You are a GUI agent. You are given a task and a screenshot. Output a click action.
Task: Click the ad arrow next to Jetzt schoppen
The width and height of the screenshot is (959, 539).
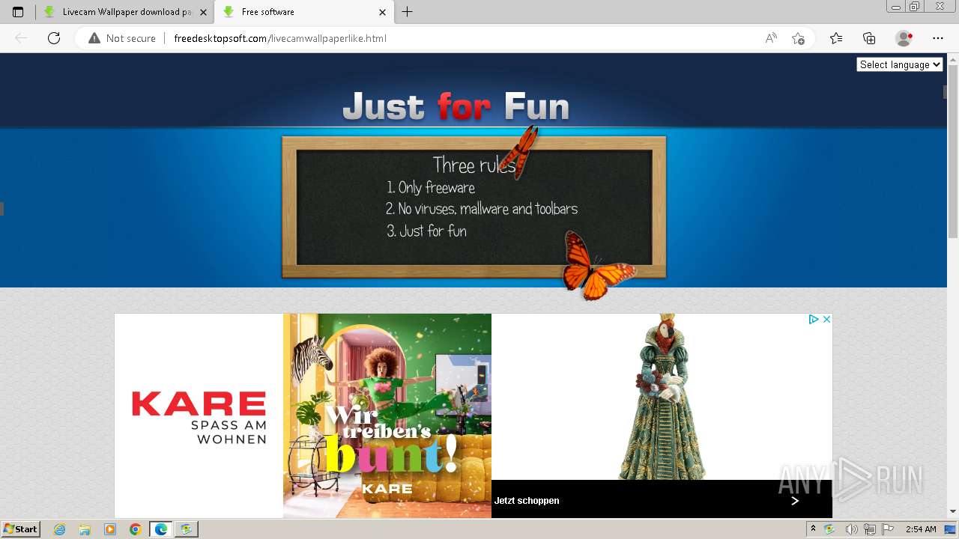[795, 500]
